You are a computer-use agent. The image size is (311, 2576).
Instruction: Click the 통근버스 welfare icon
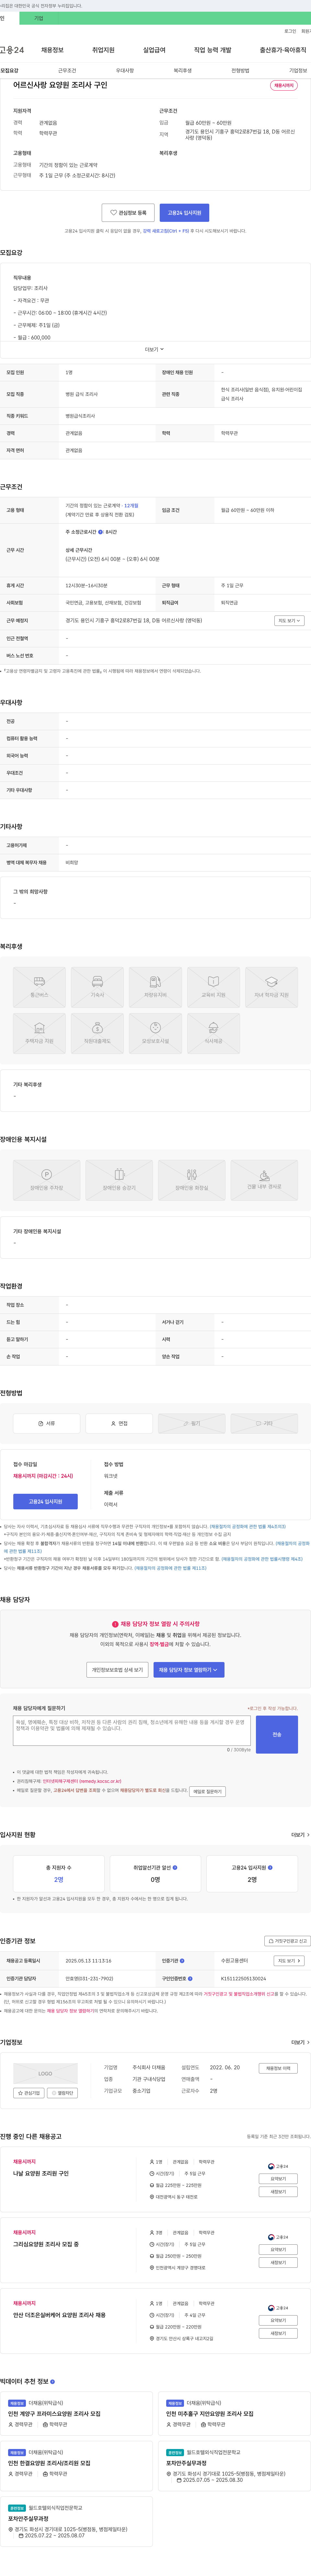click(39, 987)
